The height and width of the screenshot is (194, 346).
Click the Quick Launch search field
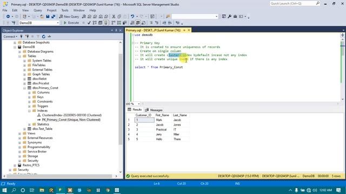292,3
